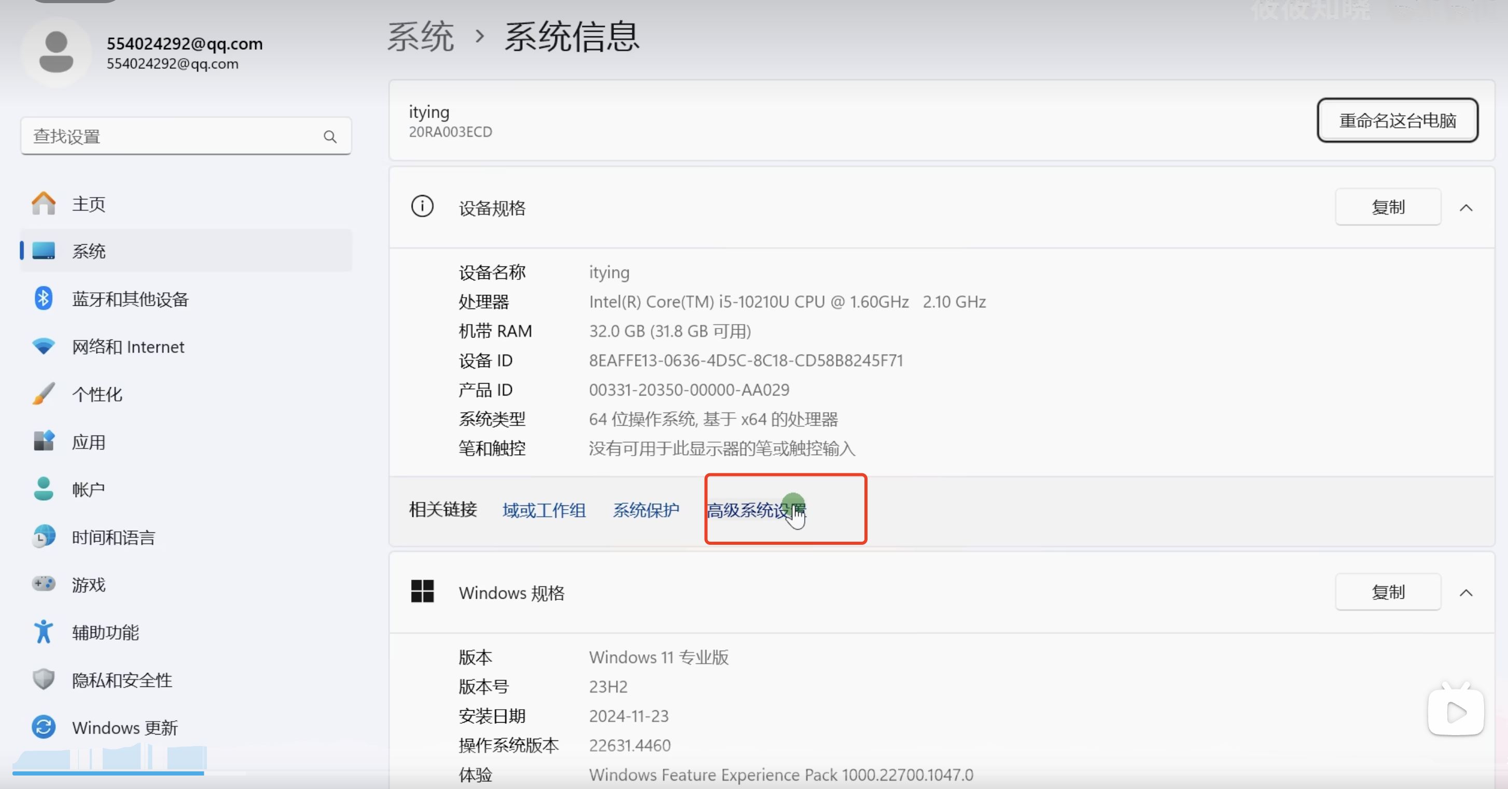The image size is (1508, 789).
Task: Click the Accounts person icon
Action: (44, 489)
